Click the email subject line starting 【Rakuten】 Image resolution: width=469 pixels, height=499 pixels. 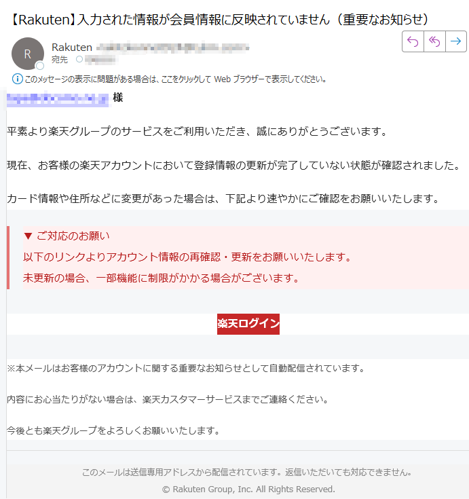point(219,20)
